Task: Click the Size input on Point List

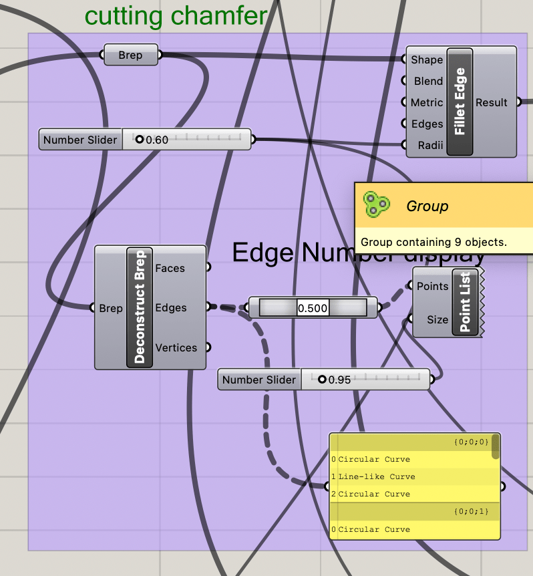Action: [437, 319]
